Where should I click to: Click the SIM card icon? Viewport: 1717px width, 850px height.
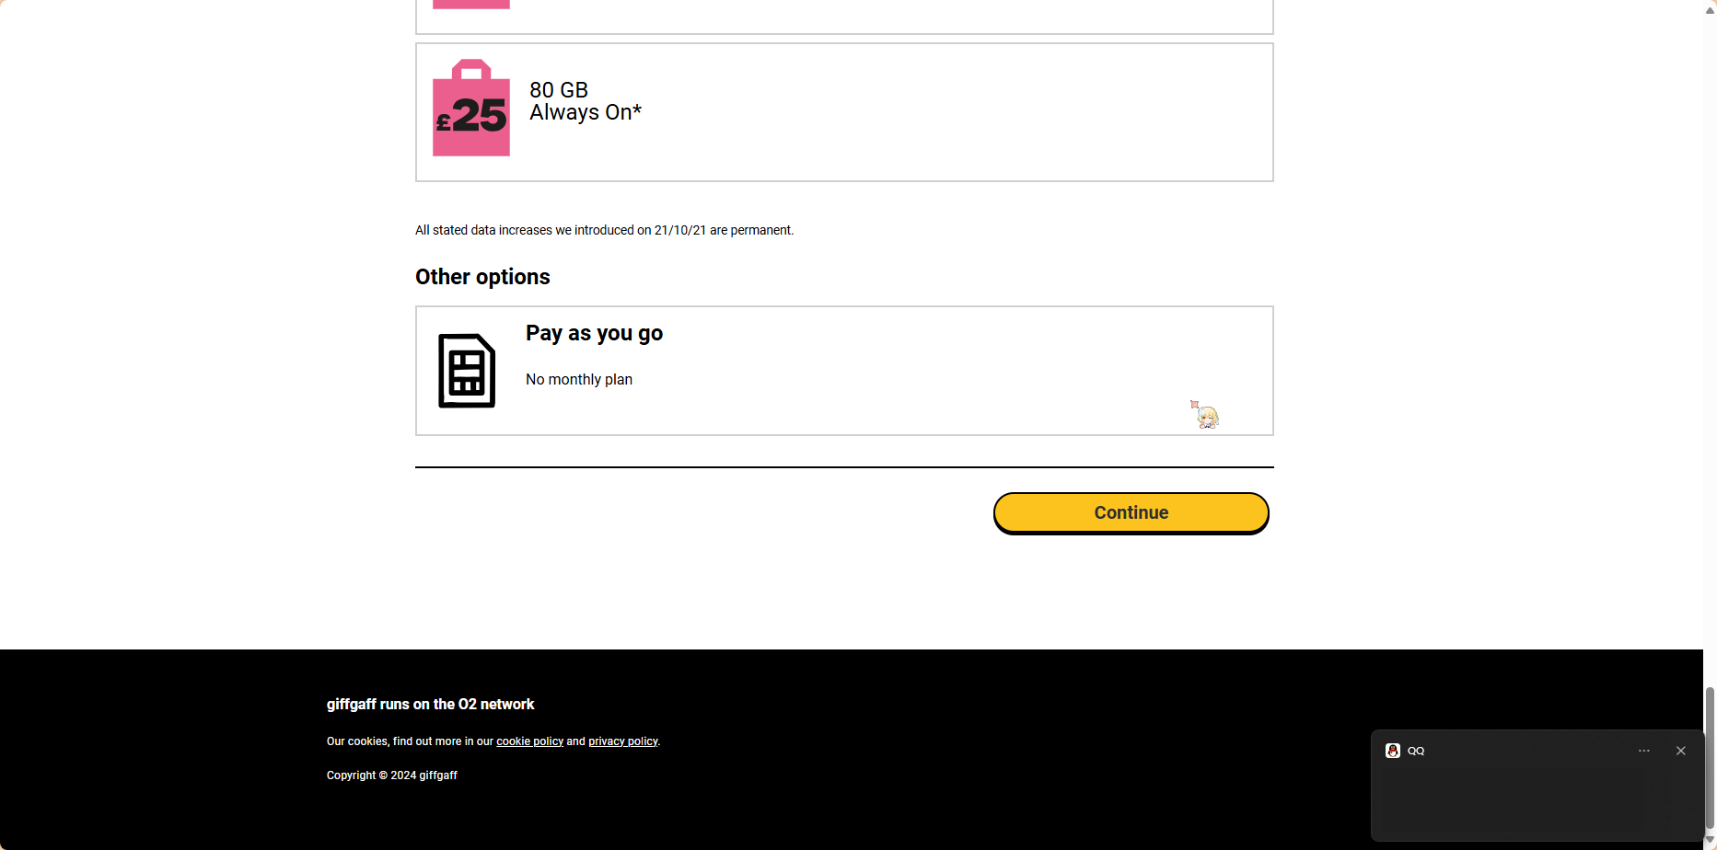[467, 371]
